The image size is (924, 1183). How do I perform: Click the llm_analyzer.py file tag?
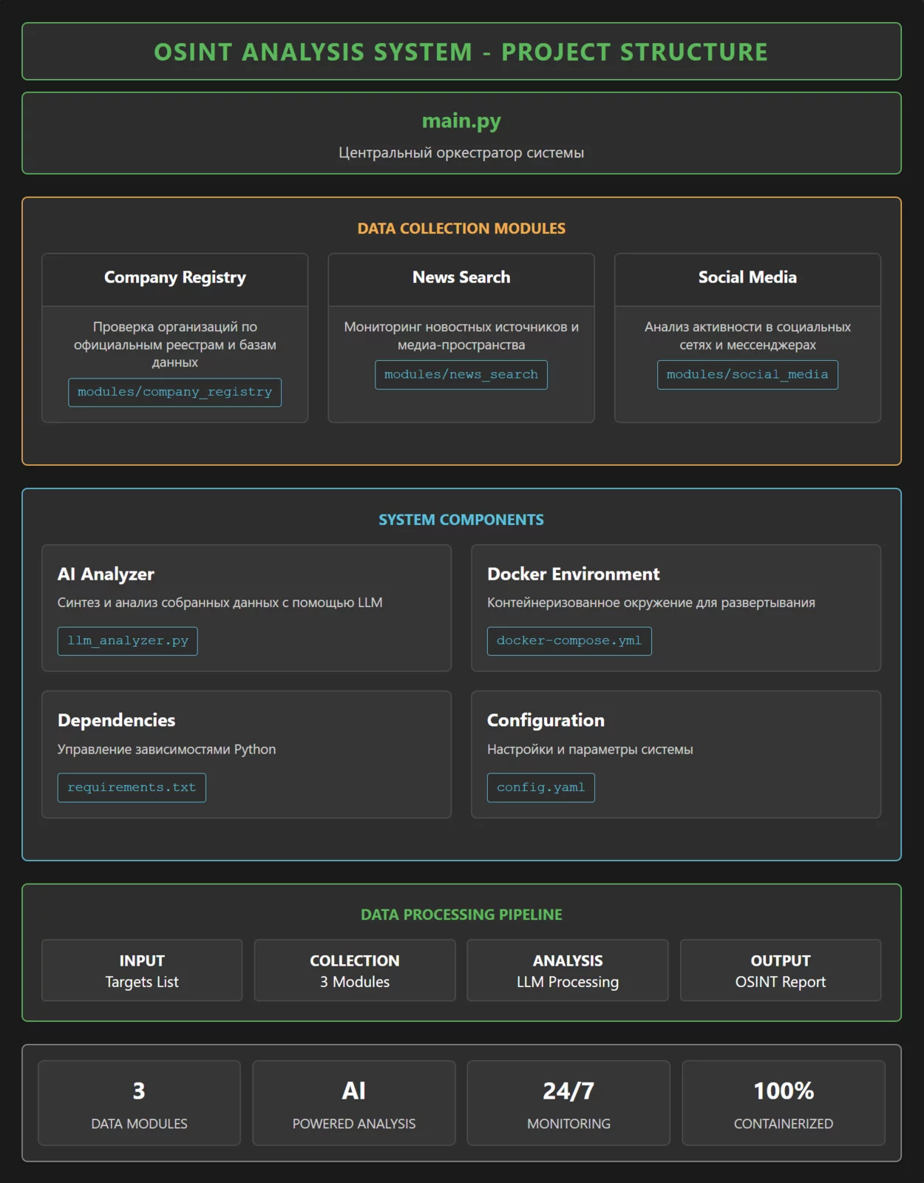pos(128,641)
